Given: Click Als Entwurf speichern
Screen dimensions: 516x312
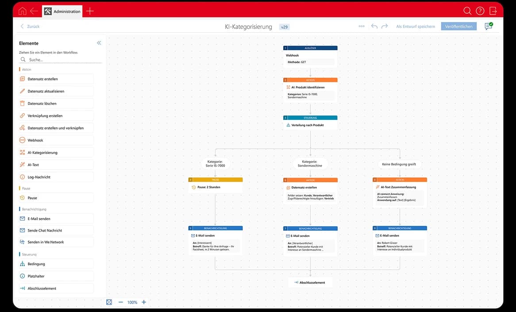Looking at the screenshot, I should pyautogui.click(x=415, y=27).
